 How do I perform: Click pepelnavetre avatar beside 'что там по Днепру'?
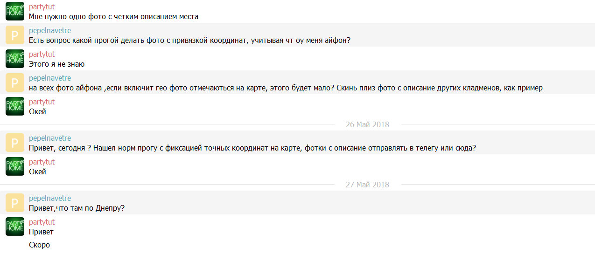click(15, 203)
